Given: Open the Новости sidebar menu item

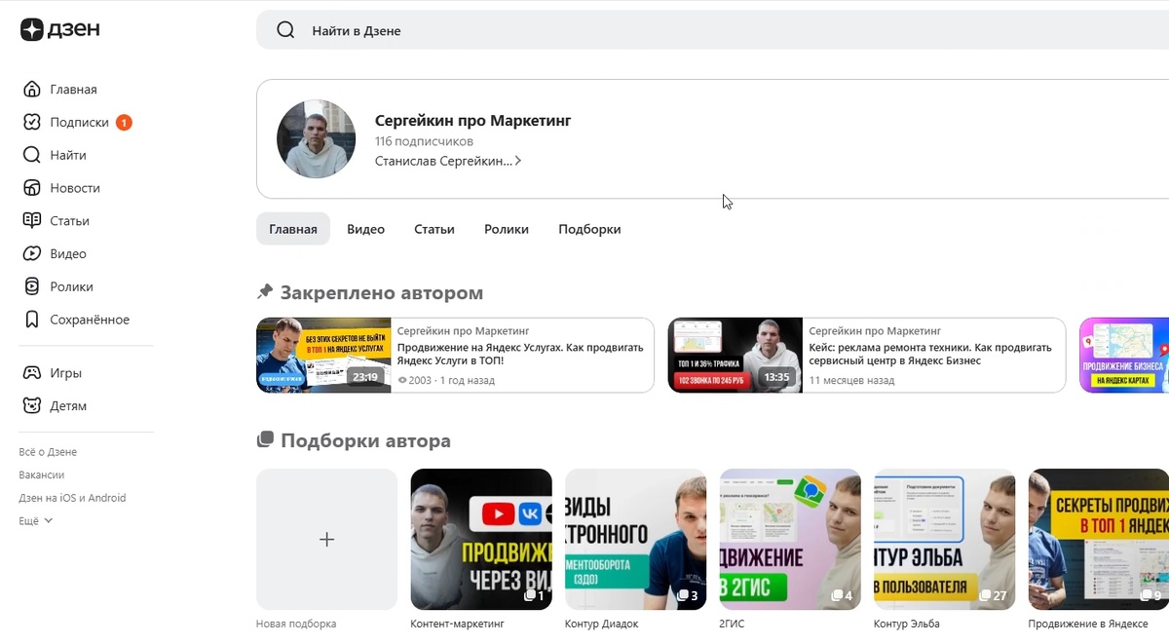Looking at the screenshot, I should (75, 188).
